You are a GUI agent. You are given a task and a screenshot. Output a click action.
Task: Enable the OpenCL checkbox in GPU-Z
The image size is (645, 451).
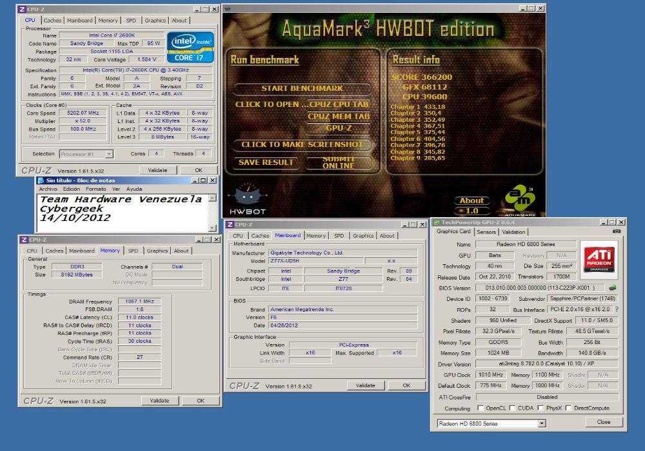coord(481,408)
